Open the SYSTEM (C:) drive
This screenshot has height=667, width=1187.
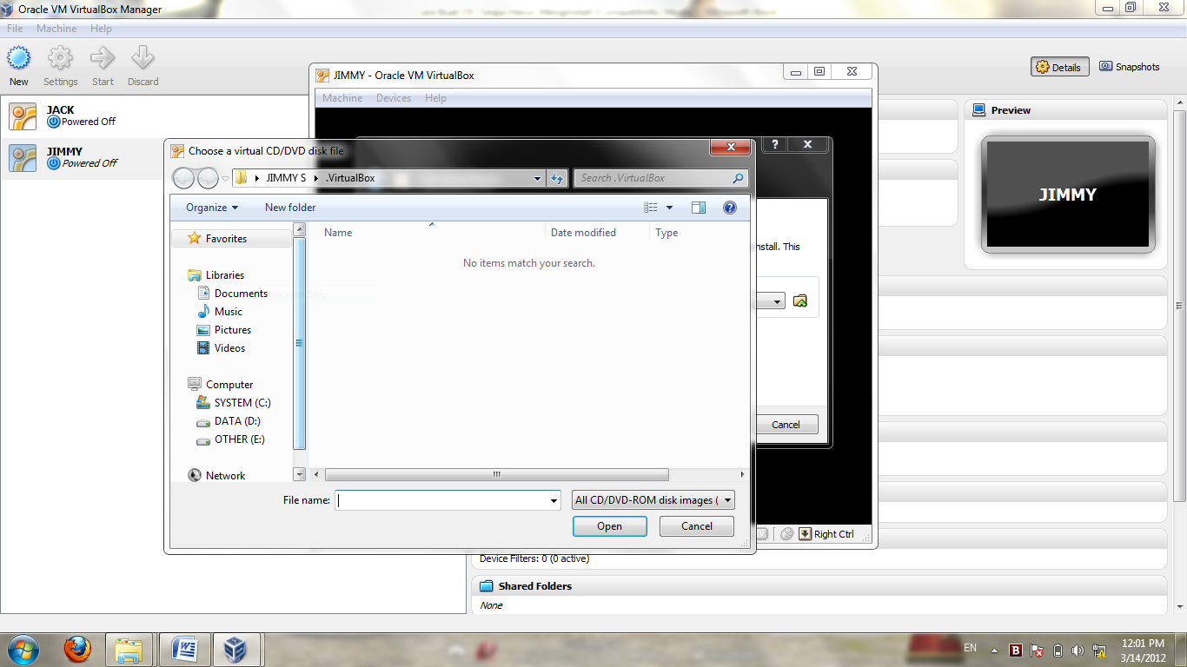(x=242, y=403)
